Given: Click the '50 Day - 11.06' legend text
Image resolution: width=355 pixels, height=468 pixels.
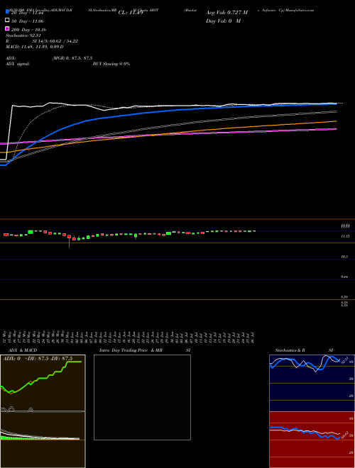Looking at the screenshot, I should pyautogui.click(x=28, y=21).
